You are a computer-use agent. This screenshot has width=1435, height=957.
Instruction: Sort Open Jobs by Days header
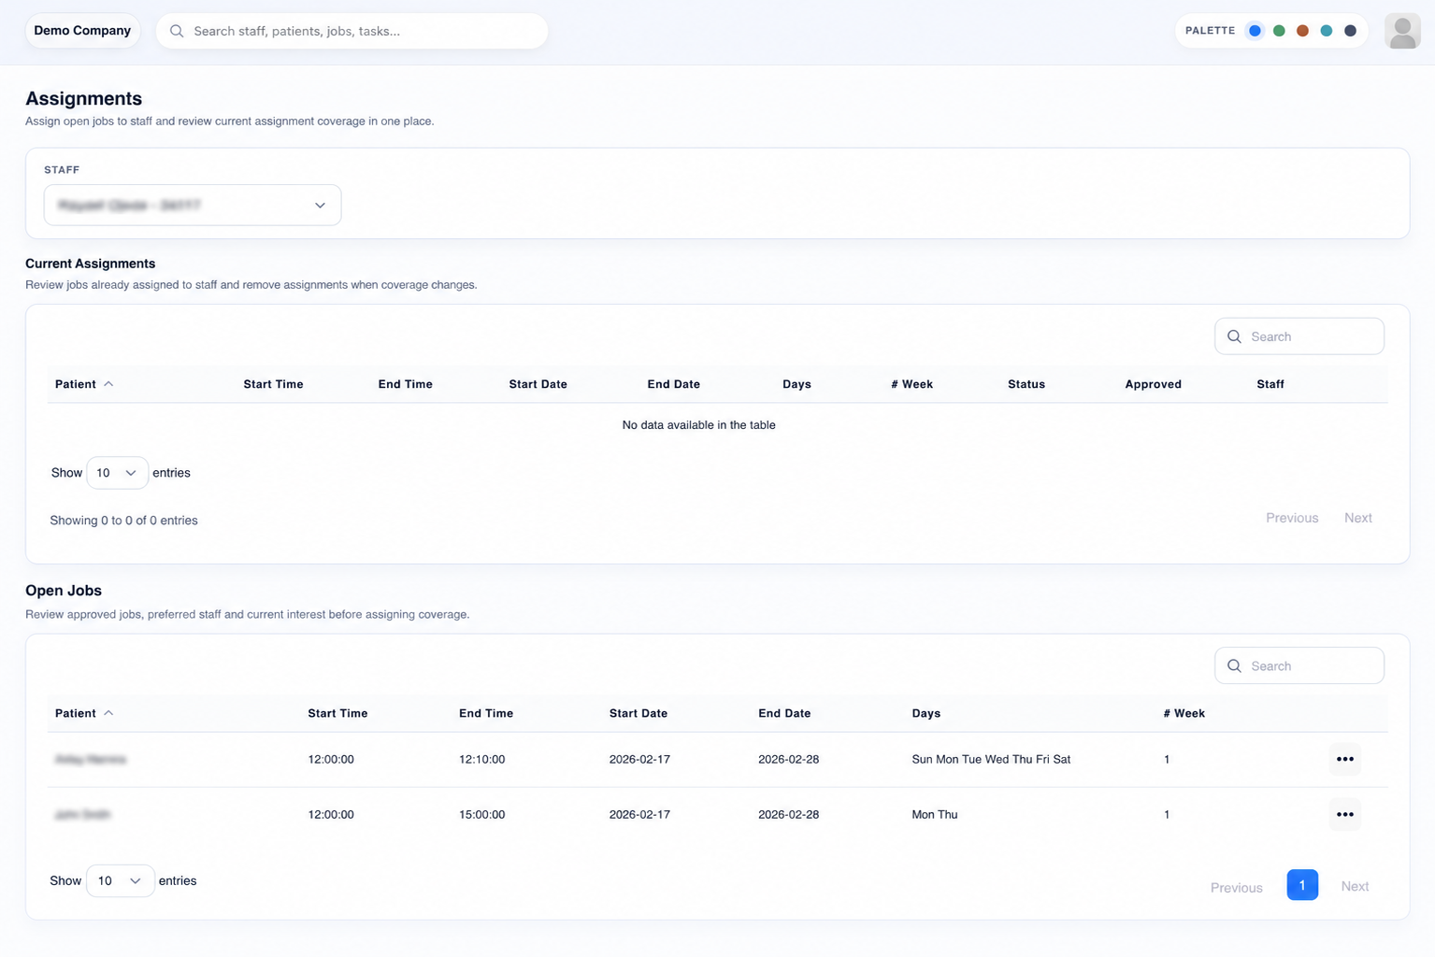coord(926,713)
